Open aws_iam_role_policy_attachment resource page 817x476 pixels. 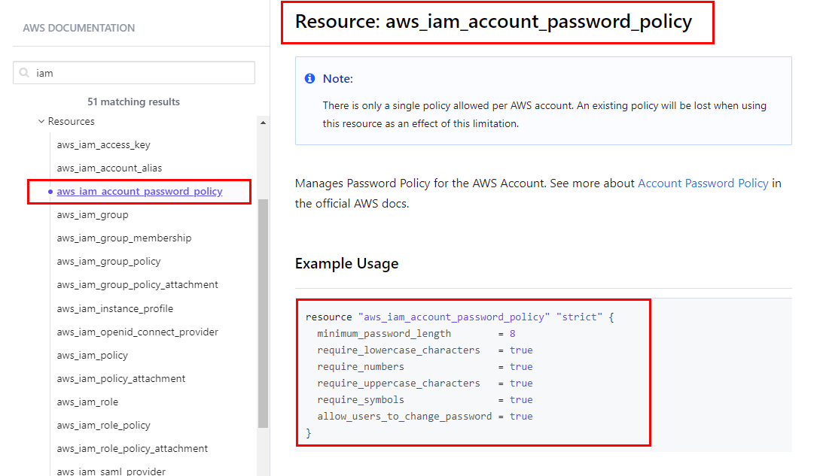tap(133, 448)
